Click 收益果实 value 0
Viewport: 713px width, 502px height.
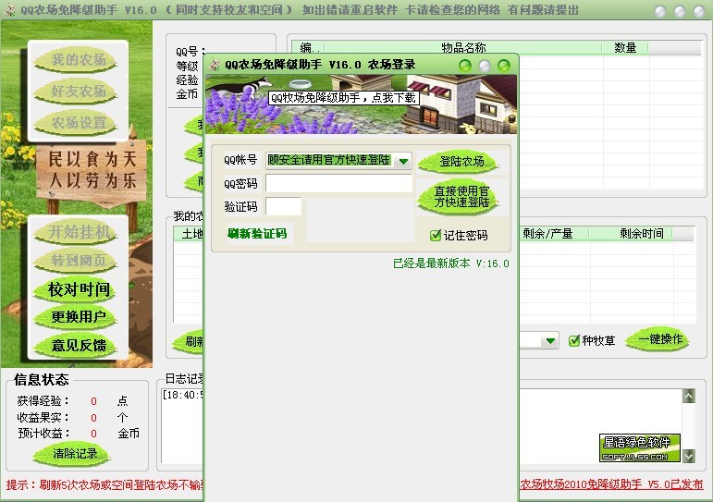[x=93, y=418]
